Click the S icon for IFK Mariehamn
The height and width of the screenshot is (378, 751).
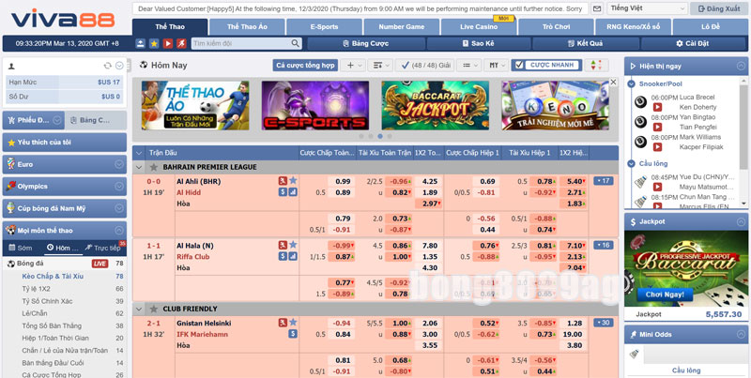pyautogui.click(x=293, y=334)
